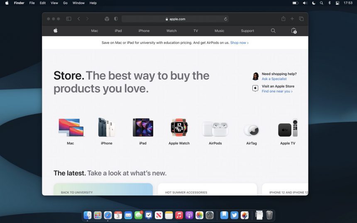Viewport: 357px width, 223px height.
Task: Click the Apple Store badge icon
Action: (x=255, y=88)
